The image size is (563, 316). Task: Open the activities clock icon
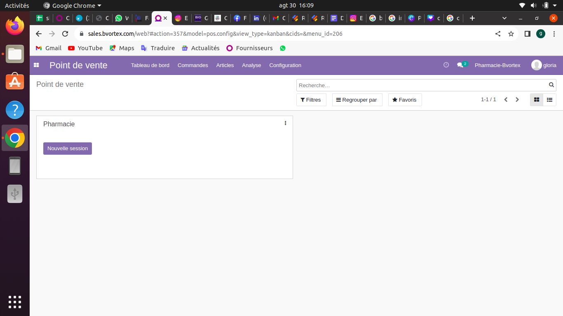(x=446, y=65)
